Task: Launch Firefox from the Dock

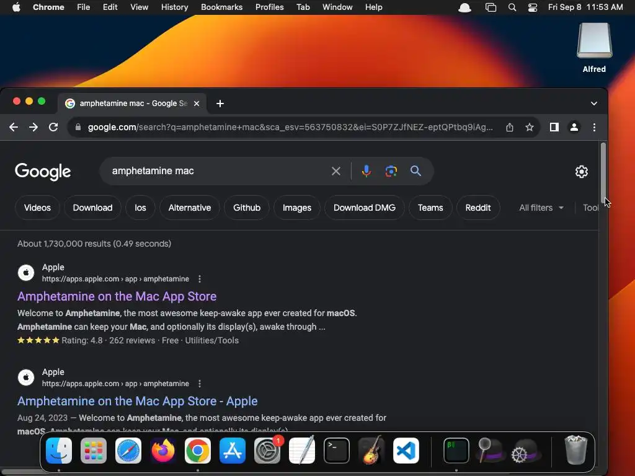Action: tap(163, 451)
